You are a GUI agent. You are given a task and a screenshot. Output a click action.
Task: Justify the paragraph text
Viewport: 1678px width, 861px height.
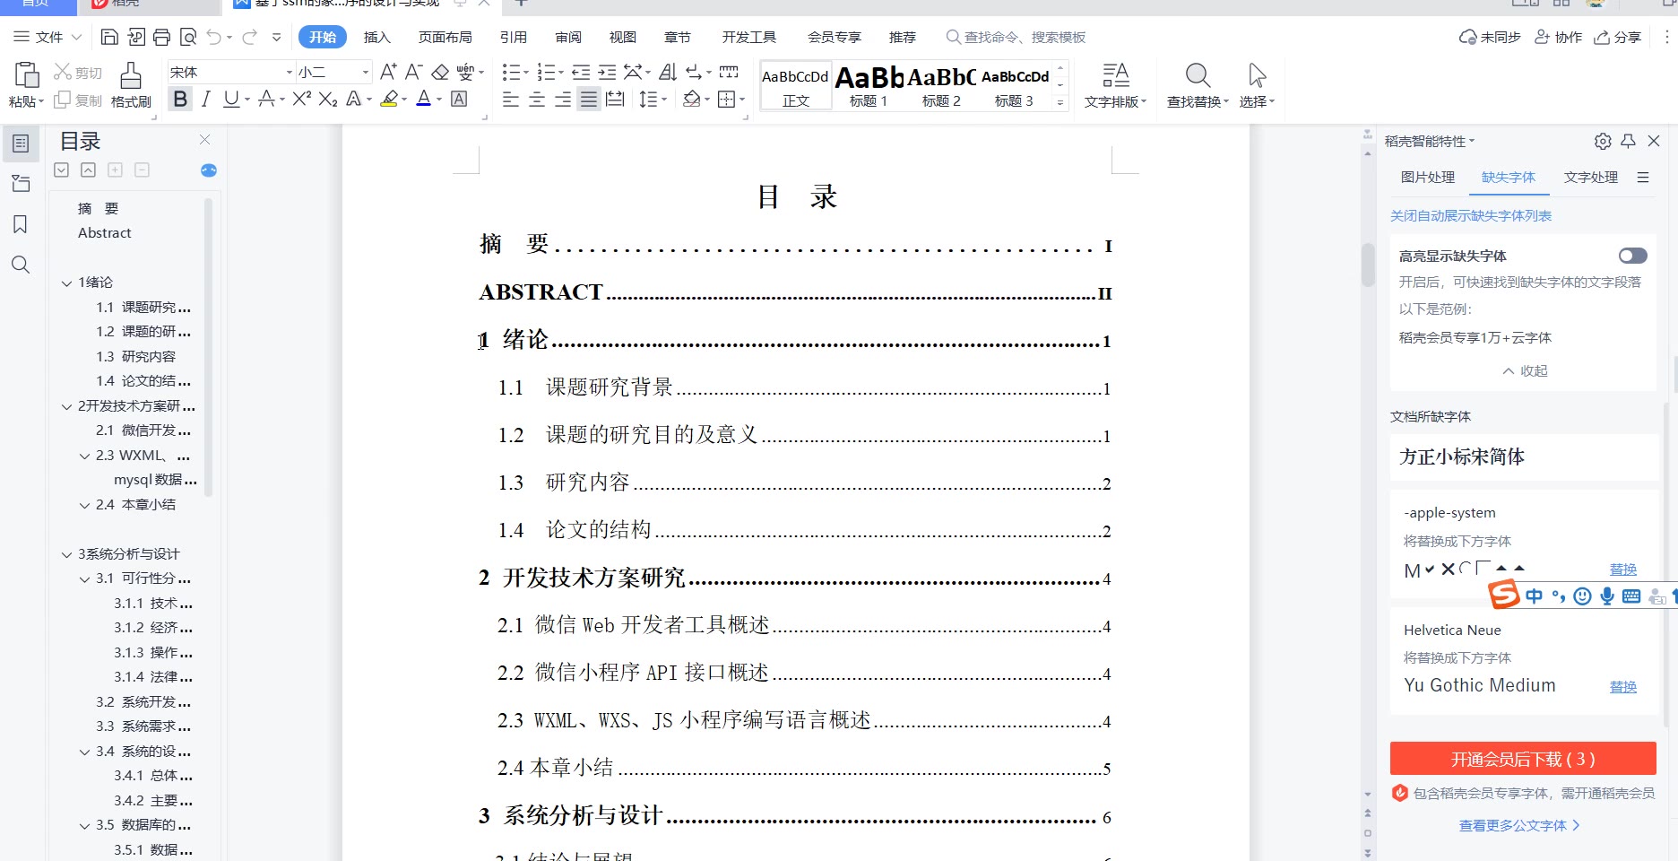(x=589, y=99)
